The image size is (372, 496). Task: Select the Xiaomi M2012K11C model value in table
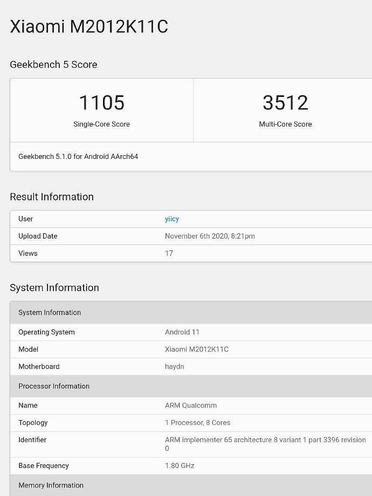click(x=197, y=349)
